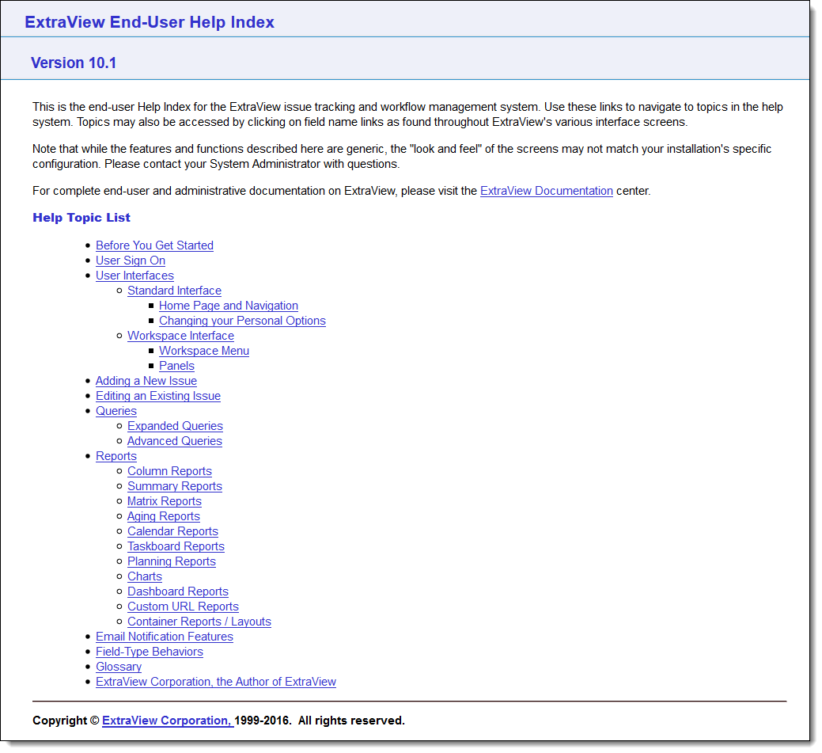Open the Glossary link

[119, 667]
